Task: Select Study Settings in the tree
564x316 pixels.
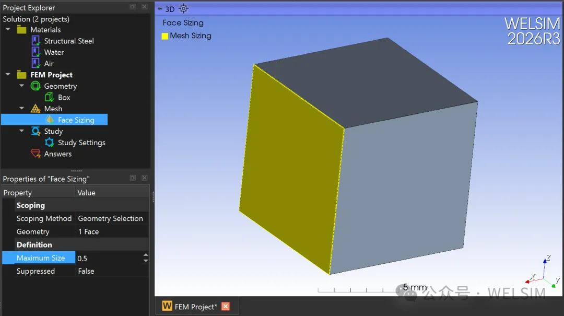Action: (x=81, y=143)
